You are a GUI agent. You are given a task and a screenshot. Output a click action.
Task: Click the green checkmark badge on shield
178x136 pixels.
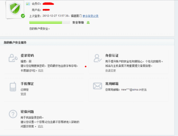pyautogui.click(x=23, y=16)
